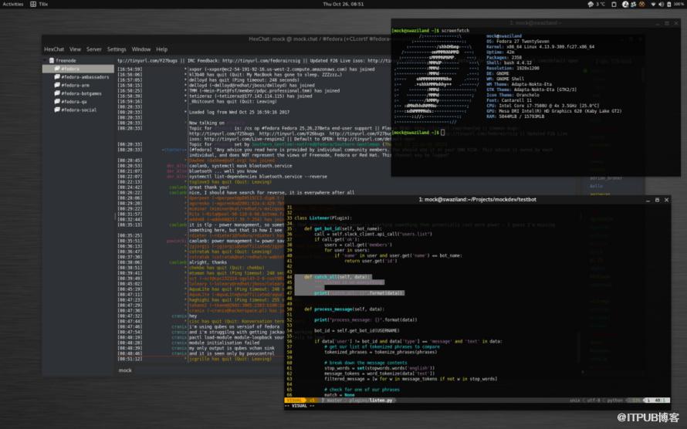
Task: Open the Wi-Fi network indicator
Action: click(653, 5)
